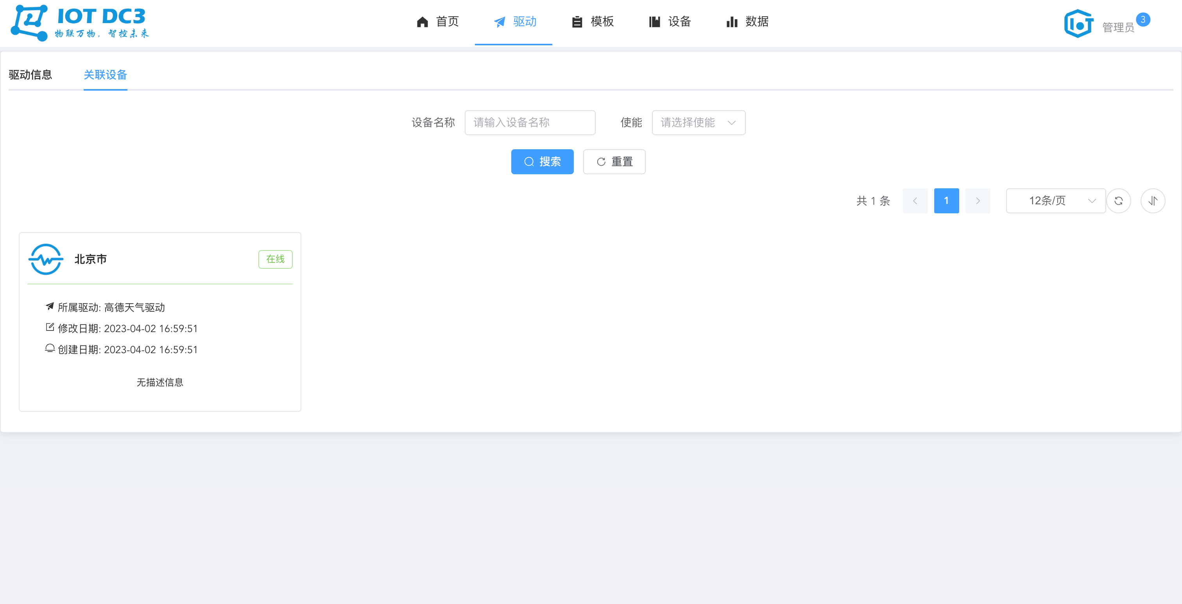Select page 1 in pagination
Screen dimensions: 1182x604
click(946, 200)
